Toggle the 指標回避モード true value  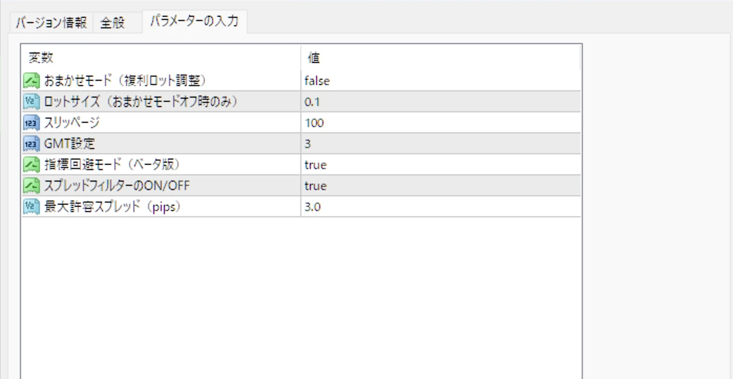point(316,165)
